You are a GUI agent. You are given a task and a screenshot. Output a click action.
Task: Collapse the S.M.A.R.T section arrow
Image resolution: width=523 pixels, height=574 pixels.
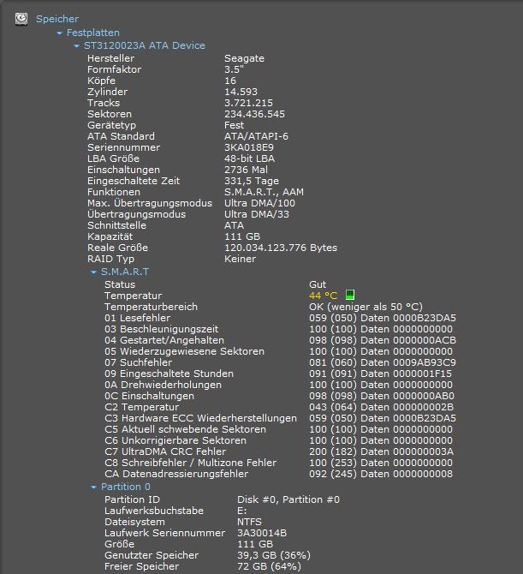click(94, 272)
